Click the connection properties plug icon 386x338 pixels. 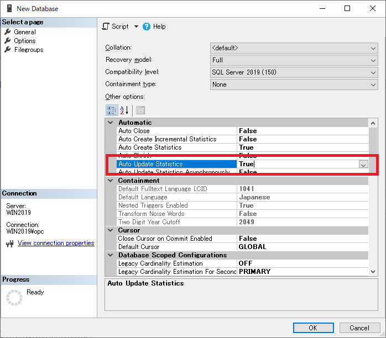[x=10, y=244]
